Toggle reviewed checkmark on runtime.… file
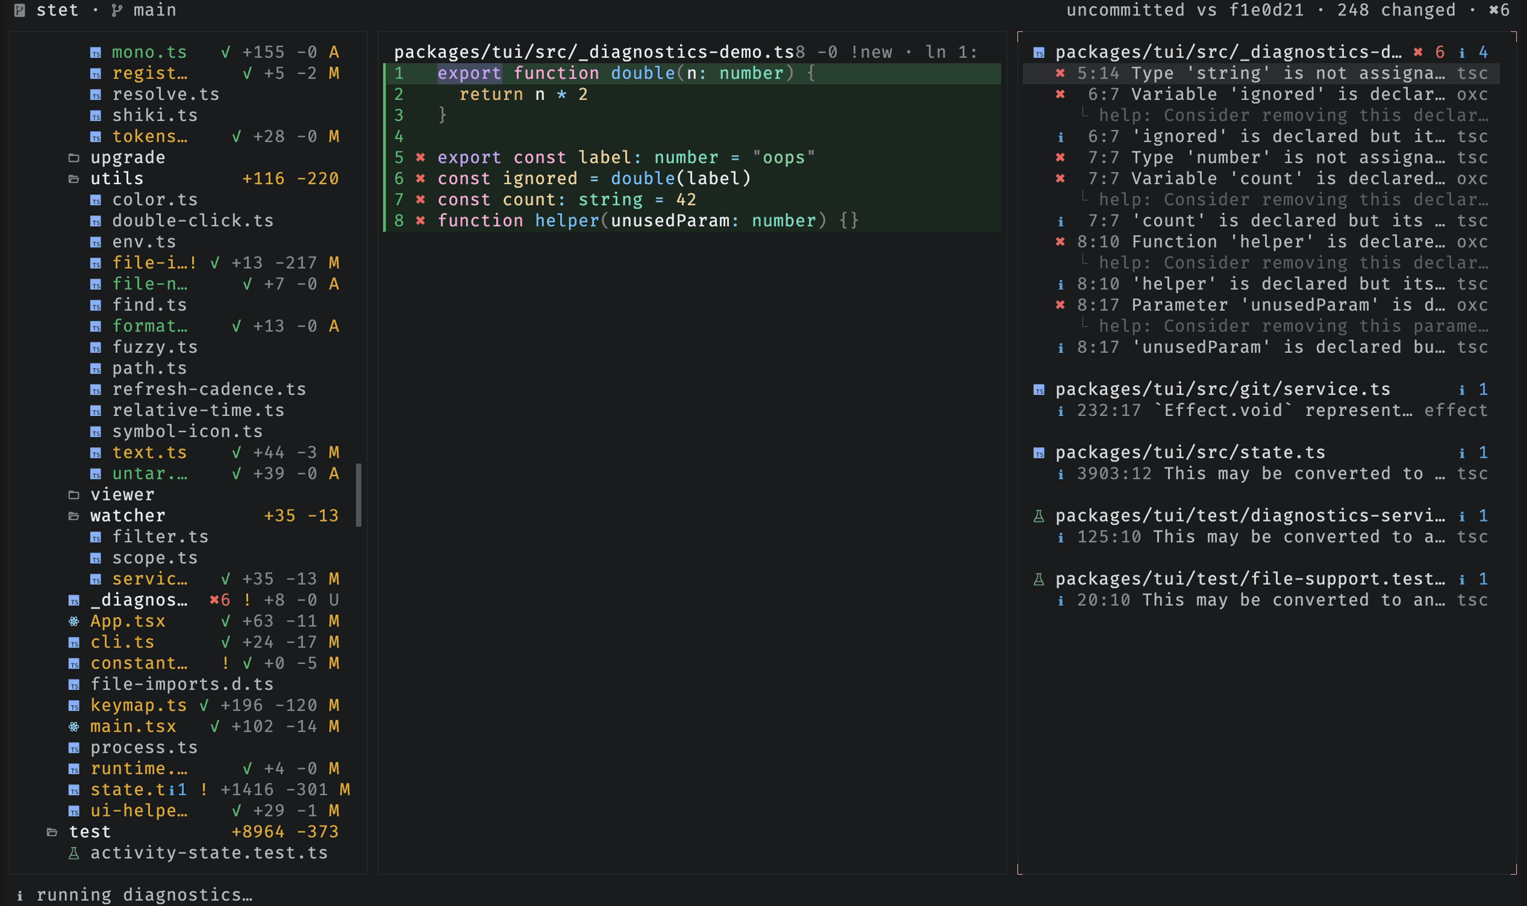 click(x=248, y=770)
